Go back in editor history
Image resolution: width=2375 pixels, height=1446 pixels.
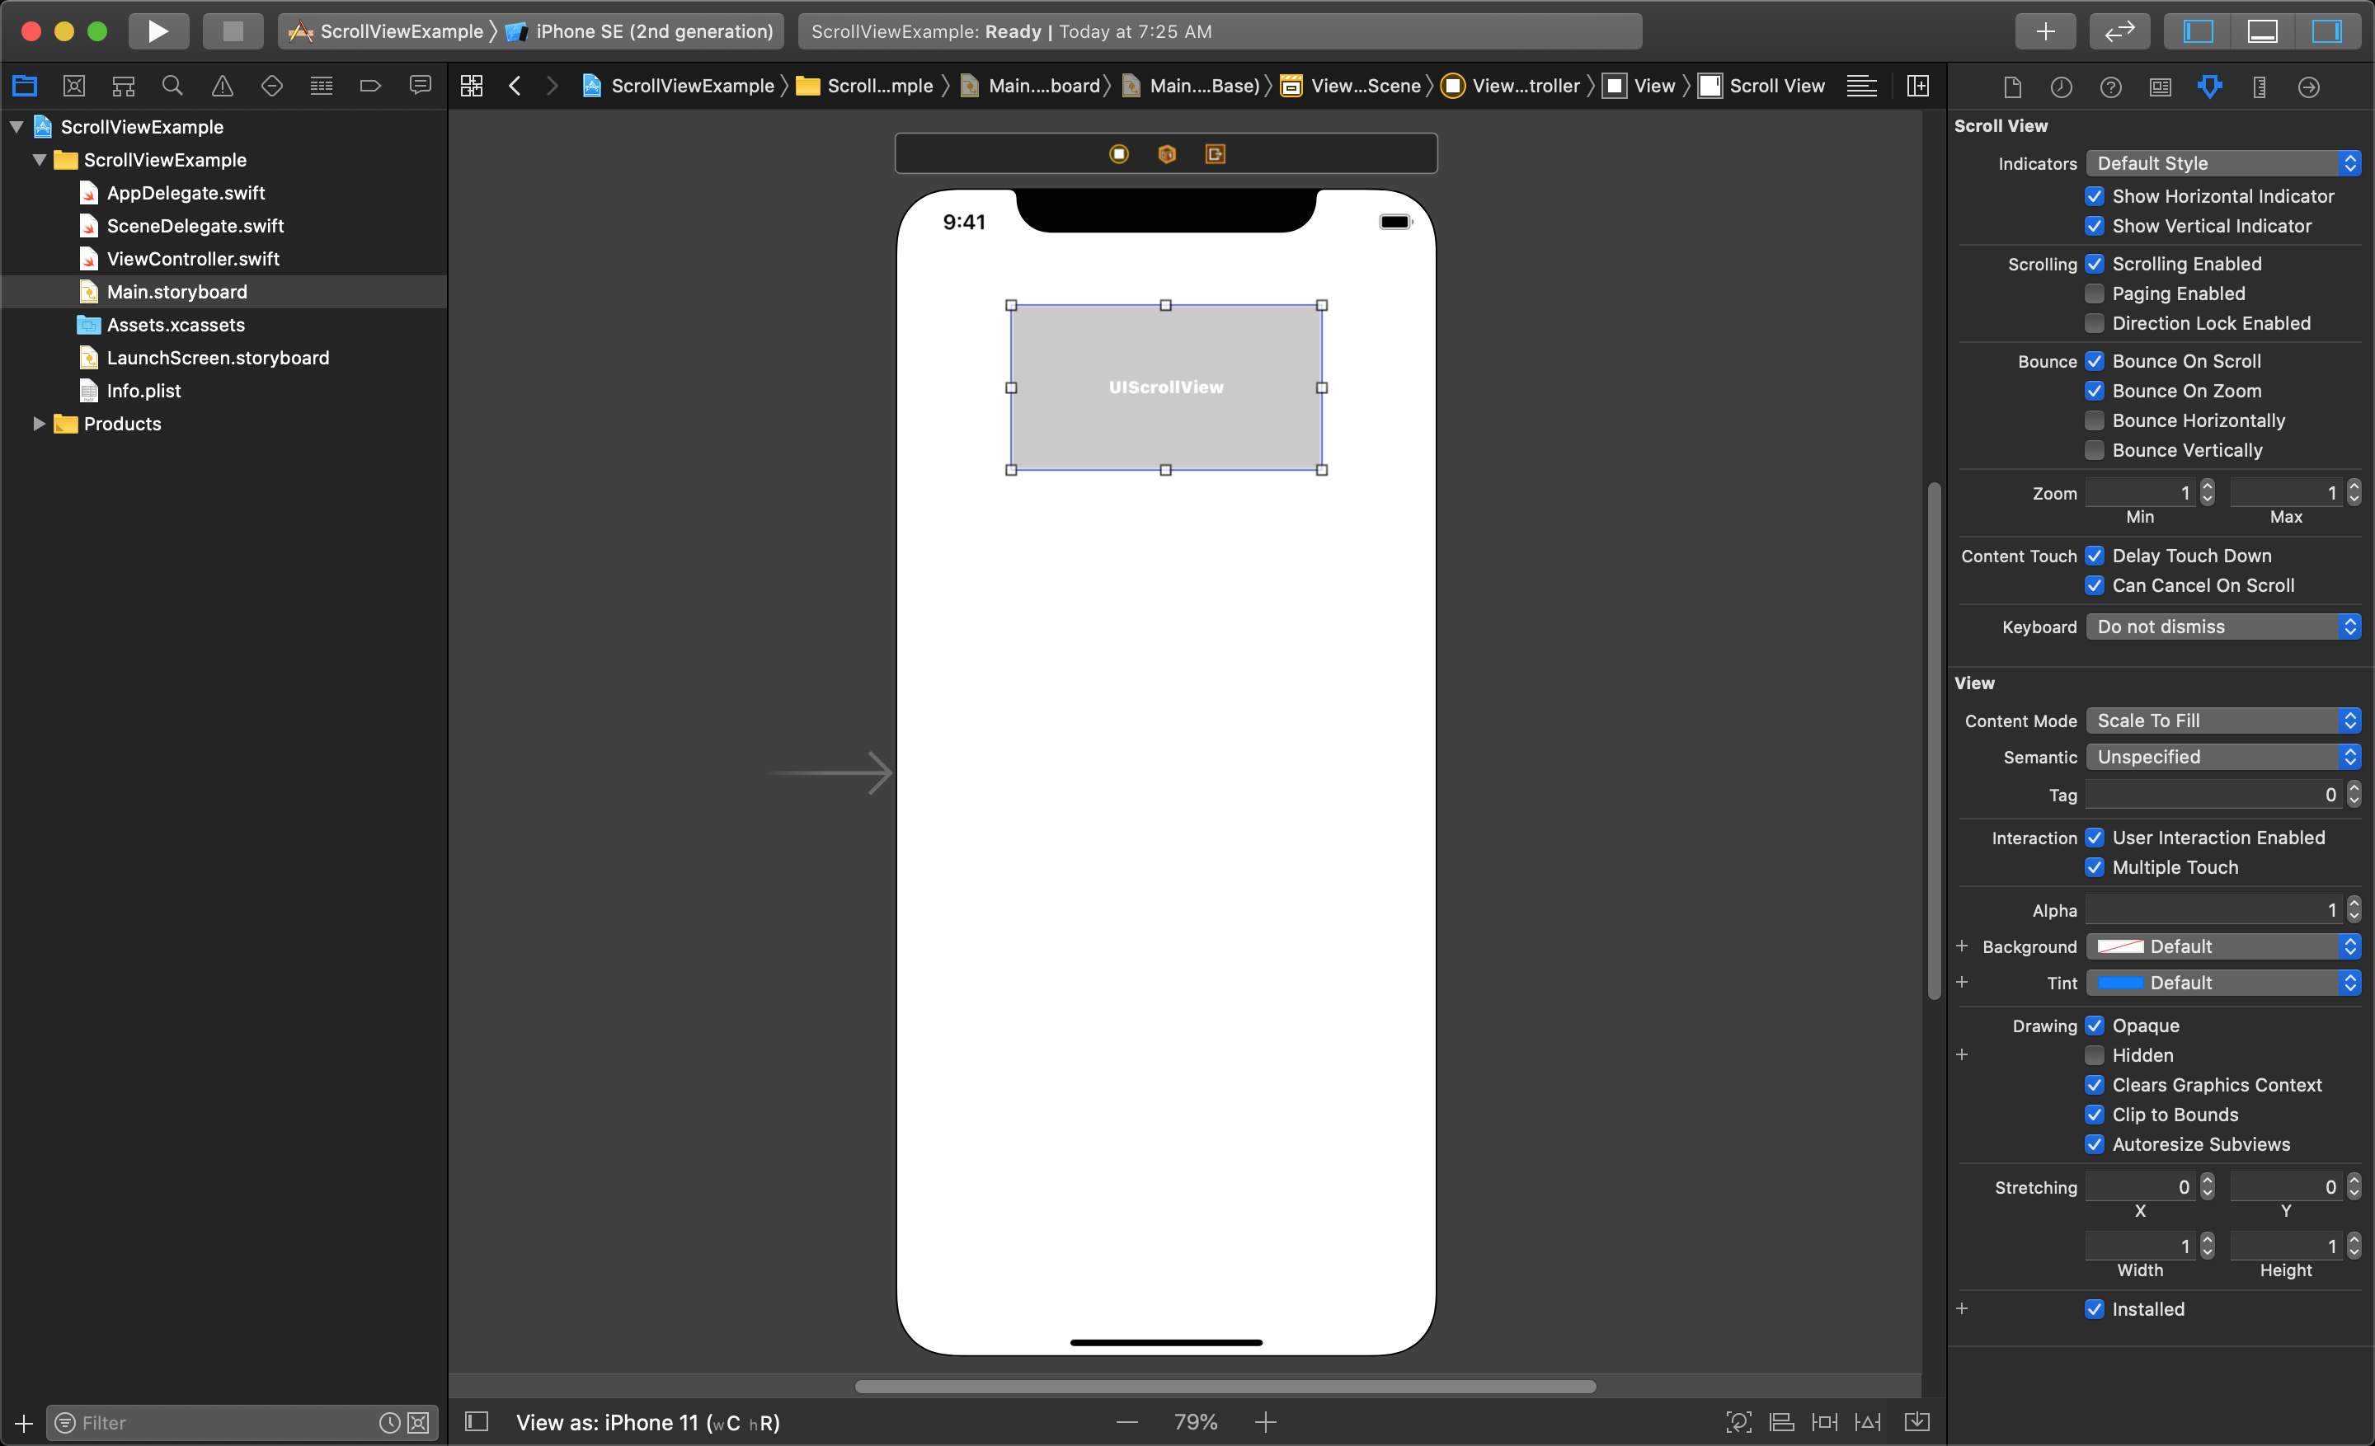point(515,86)
